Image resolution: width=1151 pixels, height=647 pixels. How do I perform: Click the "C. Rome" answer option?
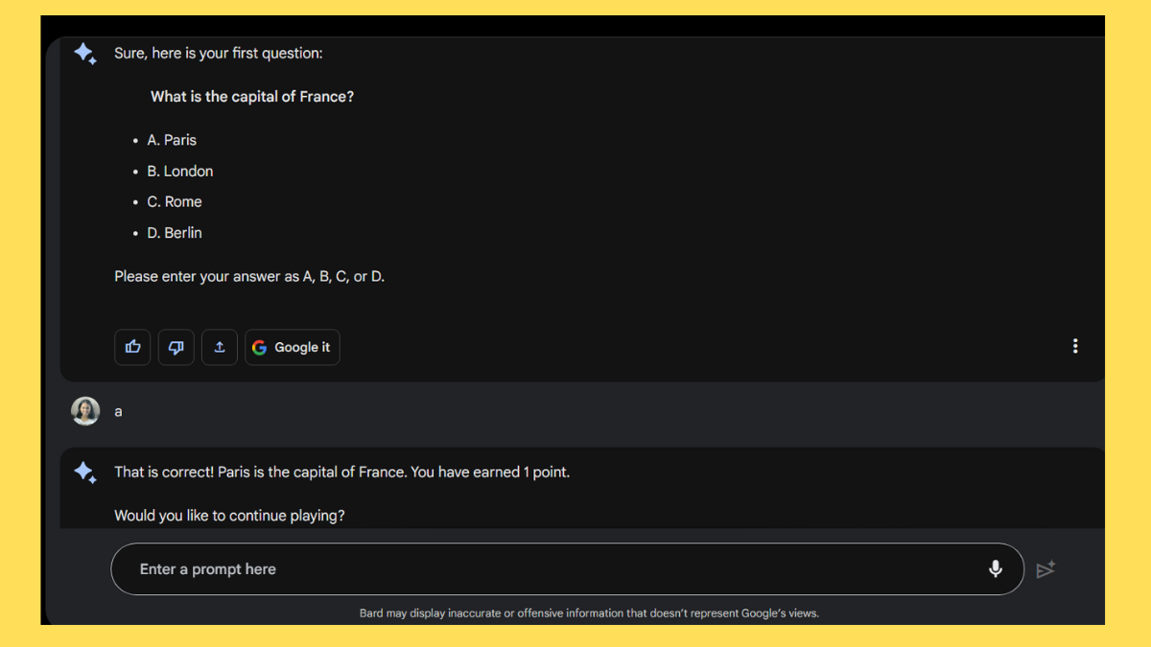coord(175,201)
